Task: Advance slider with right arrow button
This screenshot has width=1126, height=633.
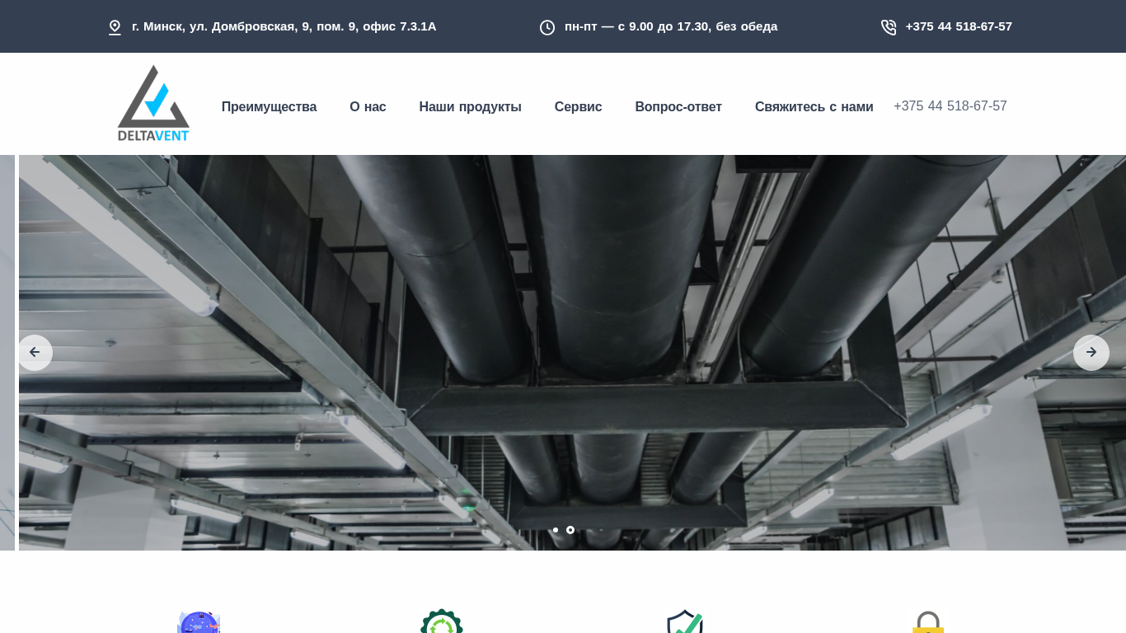Action: click(1091, 353)
